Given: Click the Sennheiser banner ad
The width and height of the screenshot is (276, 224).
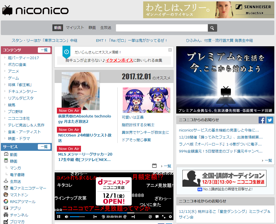Looking at the screenshot, I should coord(208,10).
